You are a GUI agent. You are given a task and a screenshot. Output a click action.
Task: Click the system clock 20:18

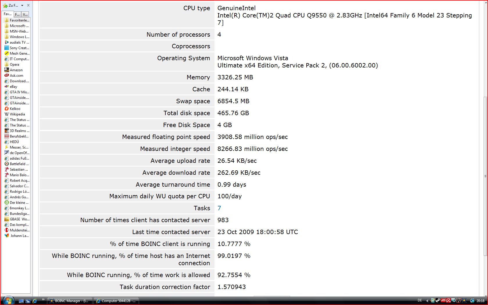pos(480,301)
